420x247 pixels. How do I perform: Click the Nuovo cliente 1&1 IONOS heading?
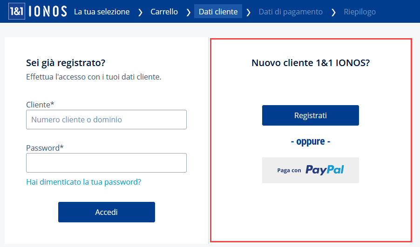coord(311,63)
